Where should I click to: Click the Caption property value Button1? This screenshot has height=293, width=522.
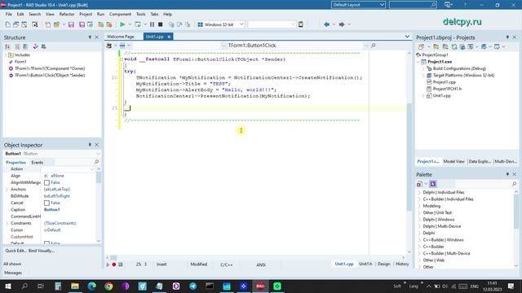coord(52,210)
